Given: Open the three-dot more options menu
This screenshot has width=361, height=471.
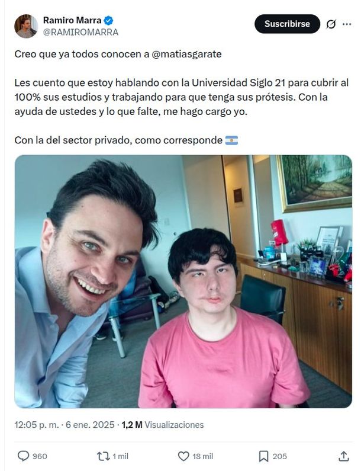Looking at the screenshot, I should tap(347, 24).
